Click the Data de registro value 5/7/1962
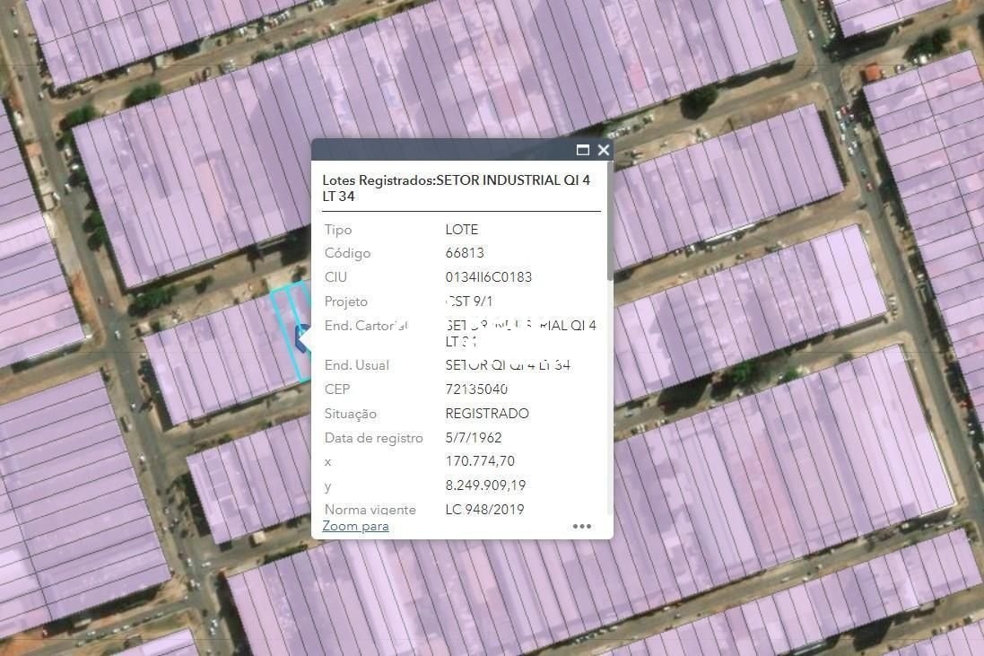The width and height of the screenshot is (984, 656). click(474, 438)
